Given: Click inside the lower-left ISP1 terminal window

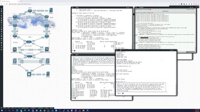Looking at the screenshot, I should 93,77.
